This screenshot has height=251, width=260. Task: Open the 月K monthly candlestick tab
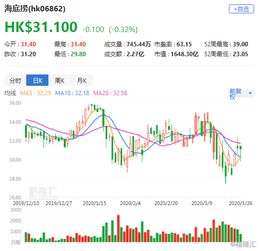82,80
